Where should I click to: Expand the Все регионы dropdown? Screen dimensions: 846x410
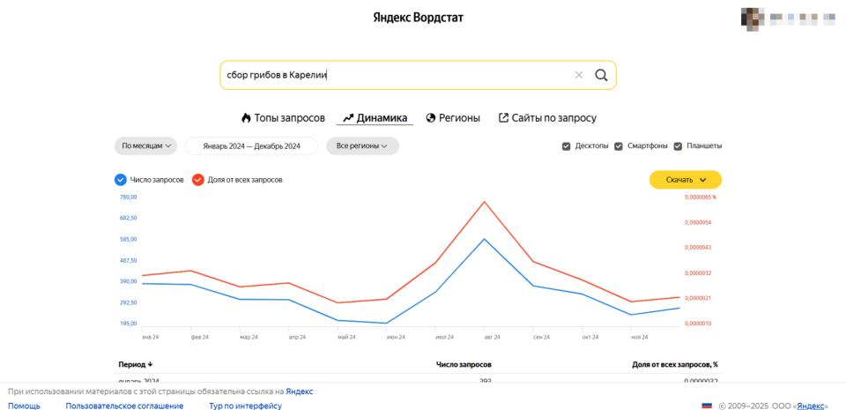[362, 146]
